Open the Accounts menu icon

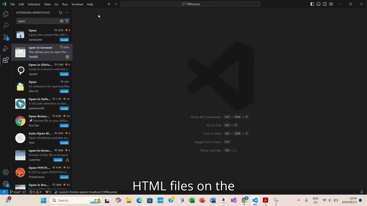[6, 172]
